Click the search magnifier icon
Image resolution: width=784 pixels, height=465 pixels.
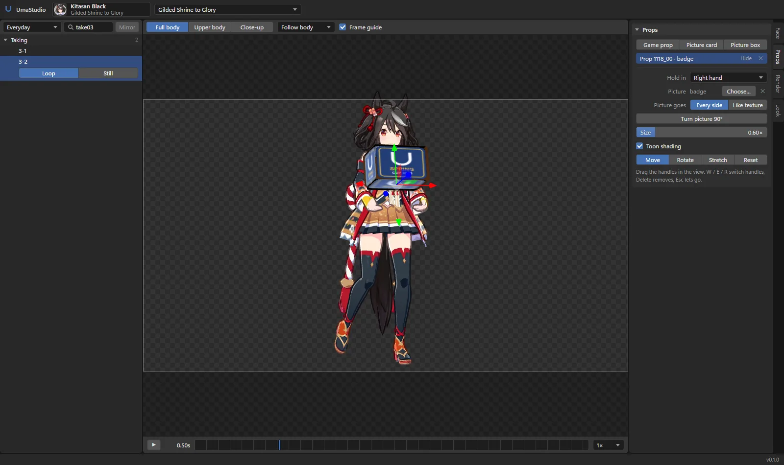(71, 27)
